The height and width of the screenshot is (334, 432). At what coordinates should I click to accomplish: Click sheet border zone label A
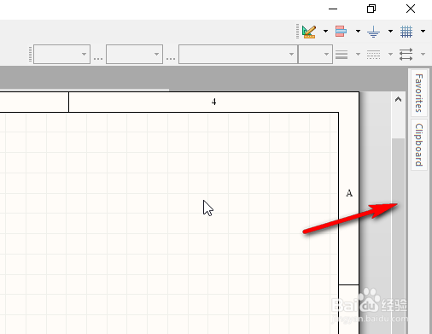[x=349, y=193]
